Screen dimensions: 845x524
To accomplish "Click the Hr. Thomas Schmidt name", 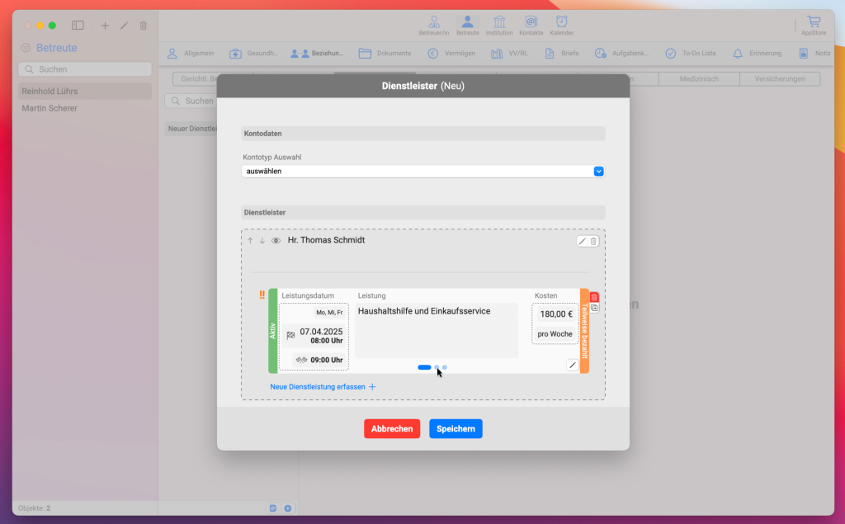I will click(326, 240).
